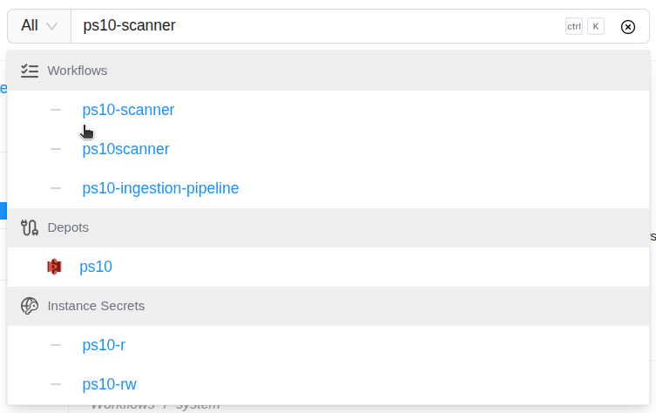Select the ps10-rw instance secret

109,384
